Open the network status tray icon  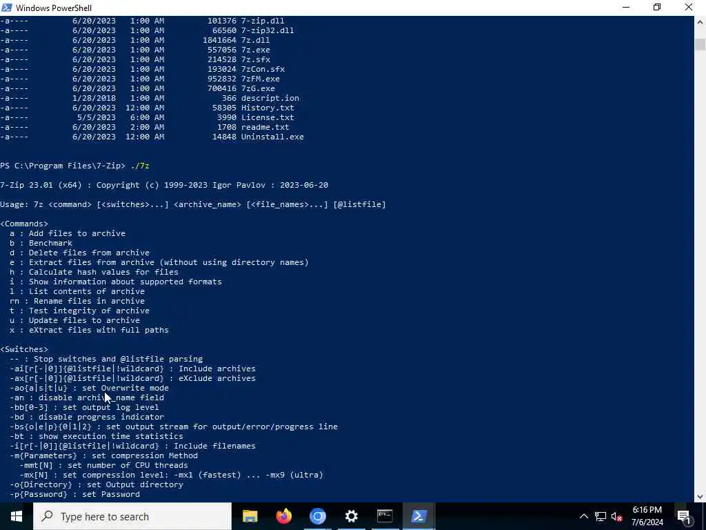pos(601,516)
